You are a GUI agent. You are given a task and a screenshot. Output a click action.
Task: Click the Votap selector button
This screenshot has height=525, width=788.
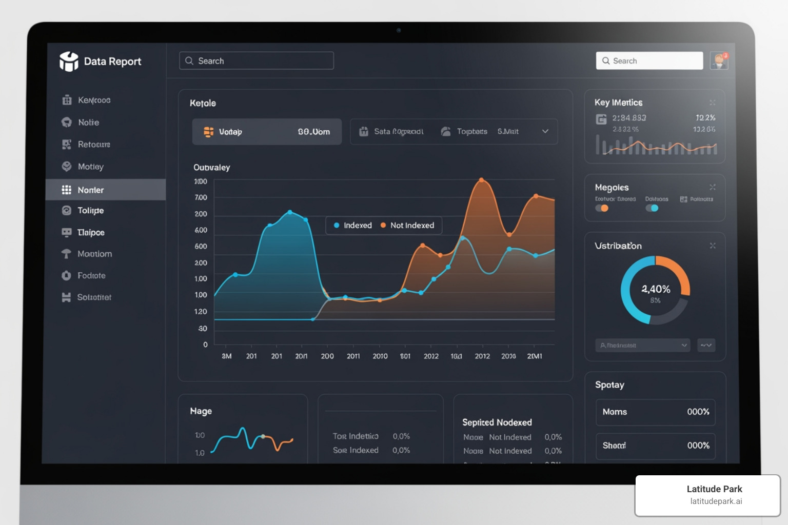pyautogui.click(x=267, y=132)
